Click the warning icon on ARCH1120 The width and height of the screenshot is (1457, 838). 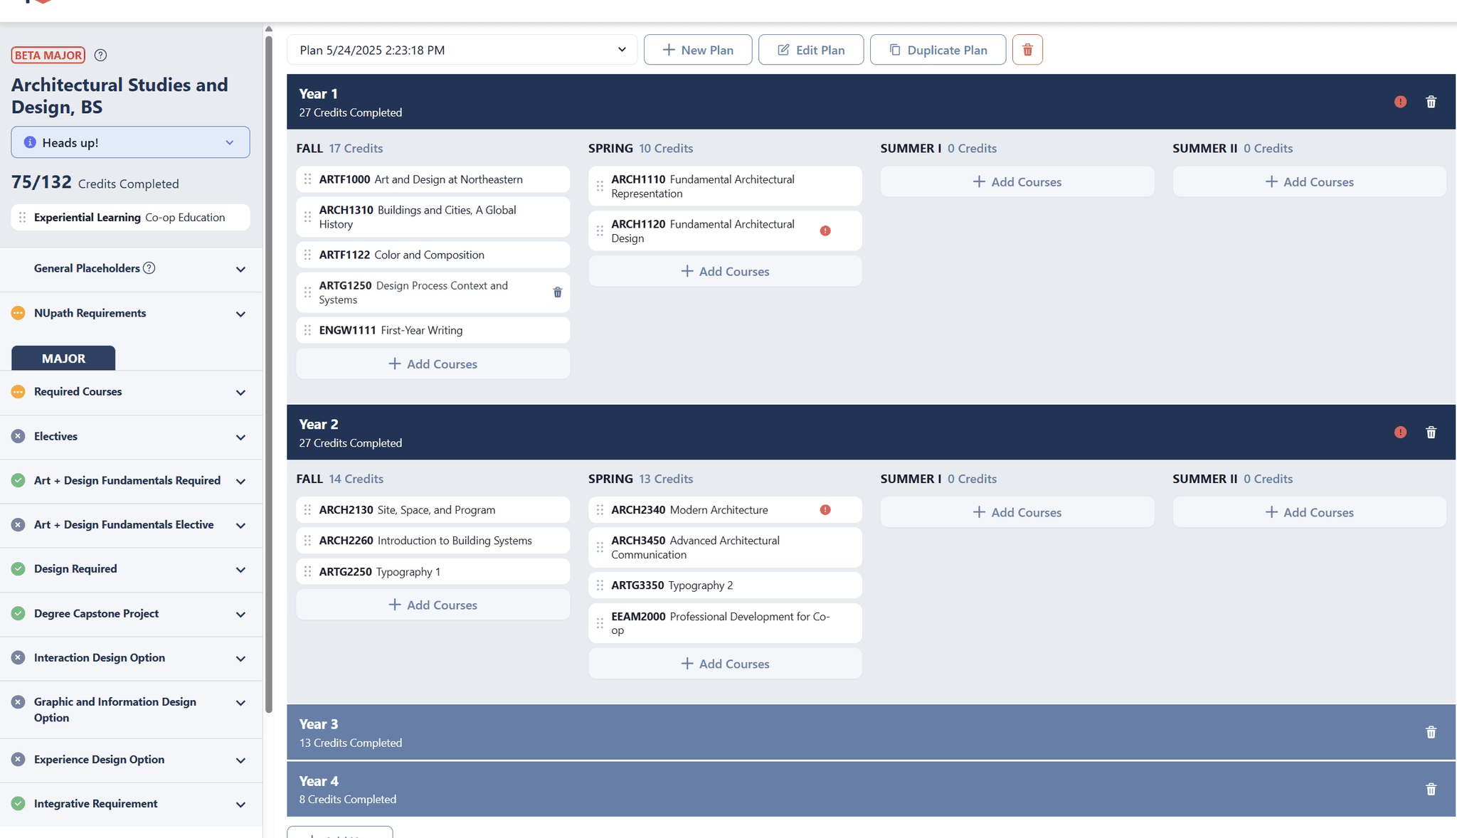pyautogui.click(x=825, y=230)
